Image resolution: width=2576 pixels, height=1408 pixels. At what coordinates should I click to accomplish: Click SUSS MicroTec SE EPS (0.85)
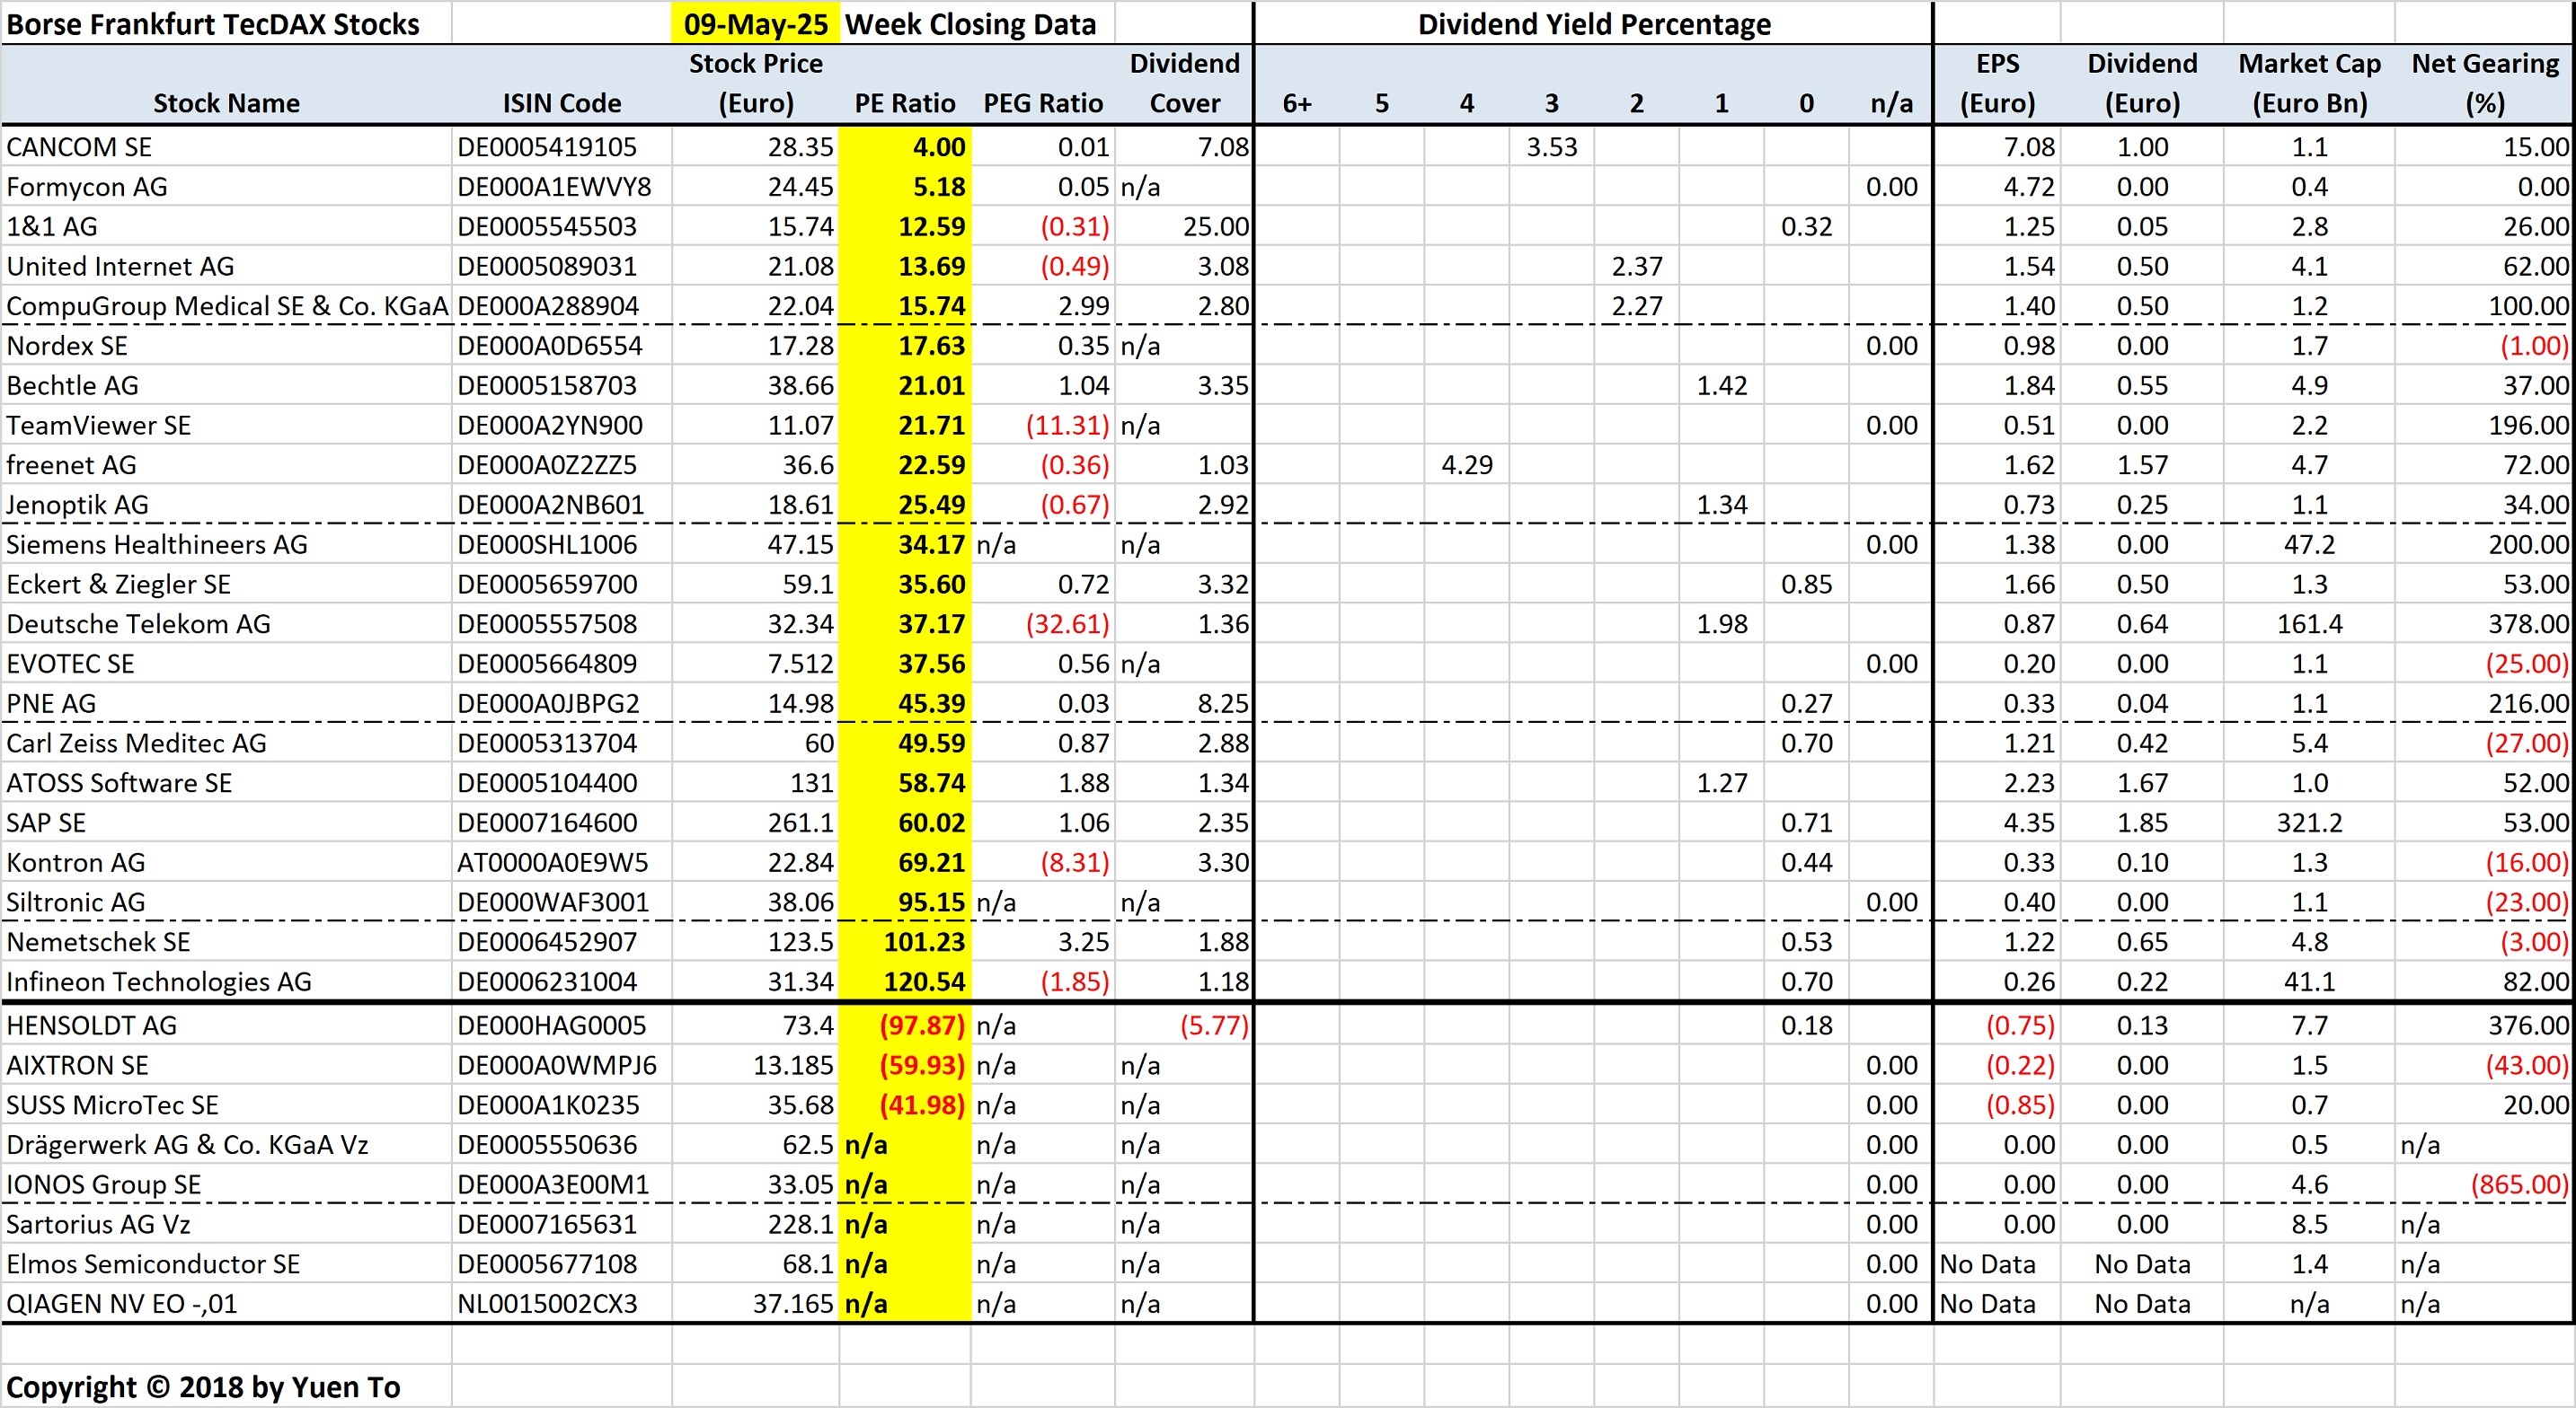[1996, 1105]
